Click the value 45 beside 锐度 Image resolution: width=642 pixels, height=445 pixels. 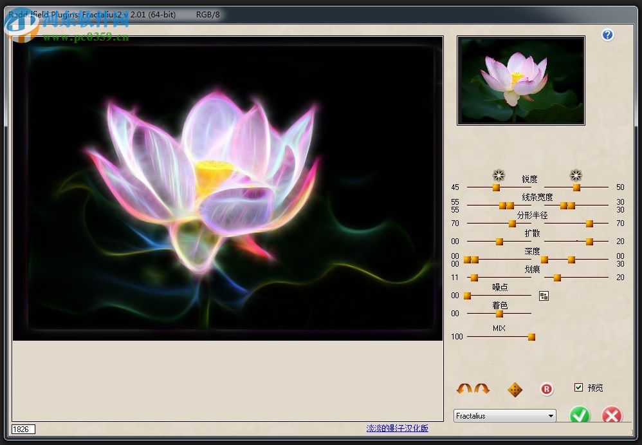[455, 187]
